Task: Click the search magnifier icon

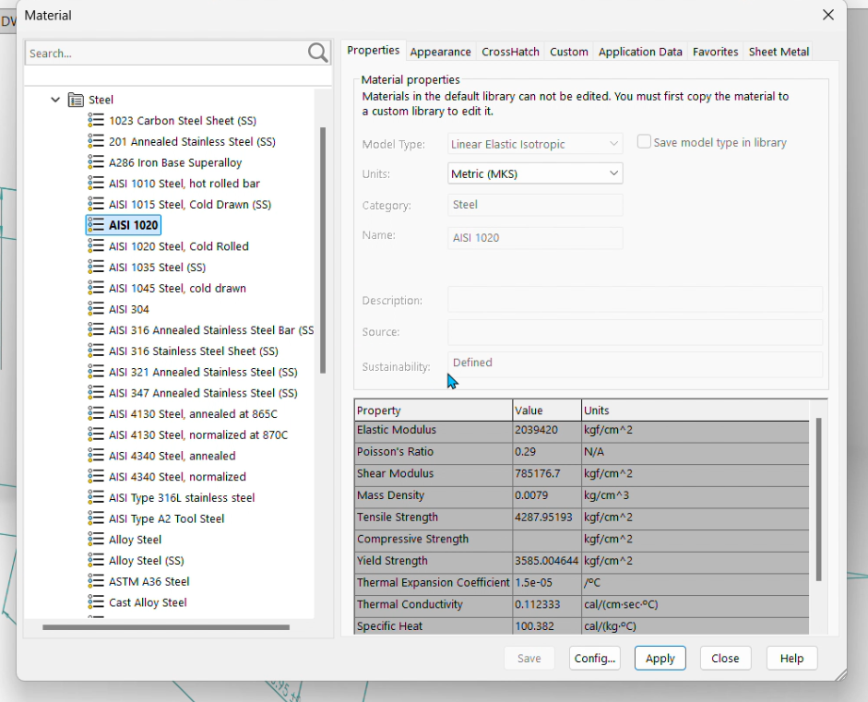Action: 317,54
